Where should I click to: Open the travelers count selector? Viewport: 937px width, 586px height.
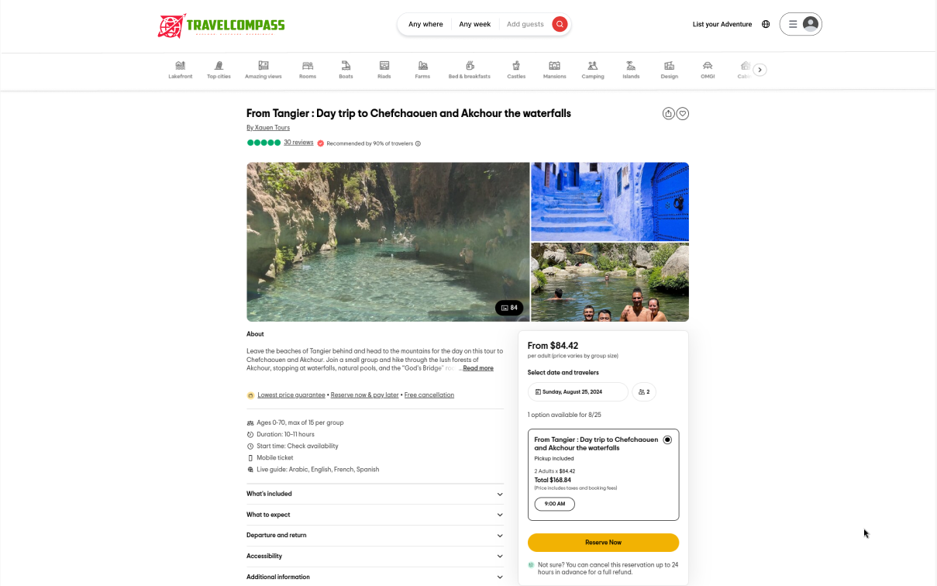(644, 392)
